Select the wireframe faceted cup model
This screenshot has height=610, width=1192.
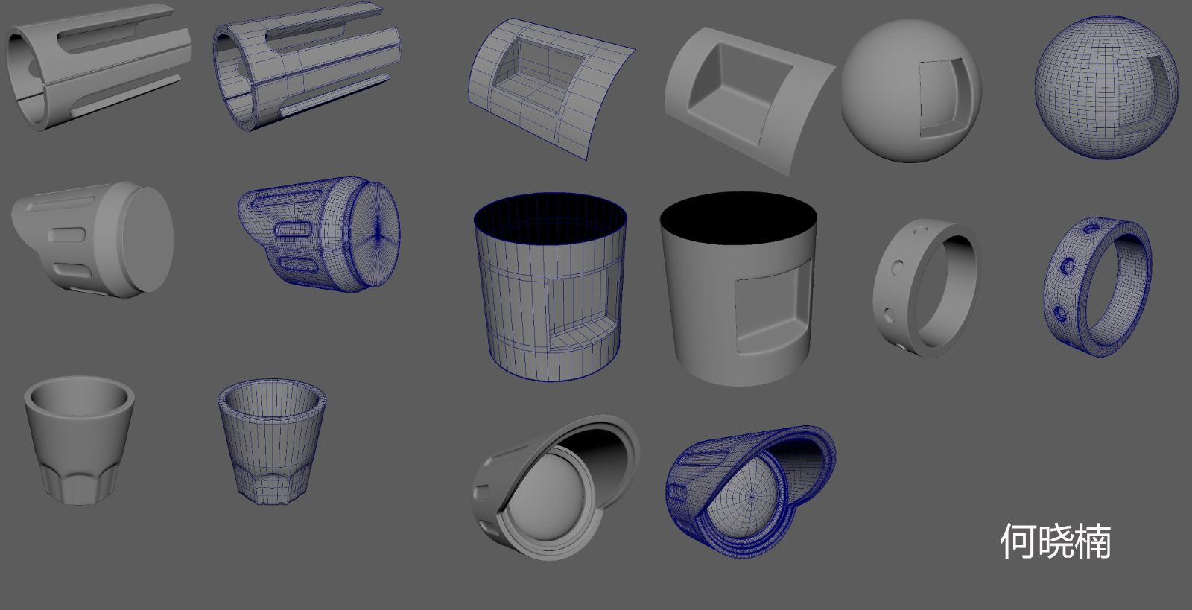[x=273, y=442]
